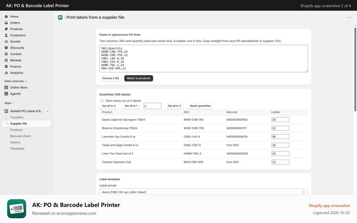Image resolution: width=357 pixels, height=223 pixels.
Task: Click the Home label in sidebar
Action: click(x=14, y=17)
